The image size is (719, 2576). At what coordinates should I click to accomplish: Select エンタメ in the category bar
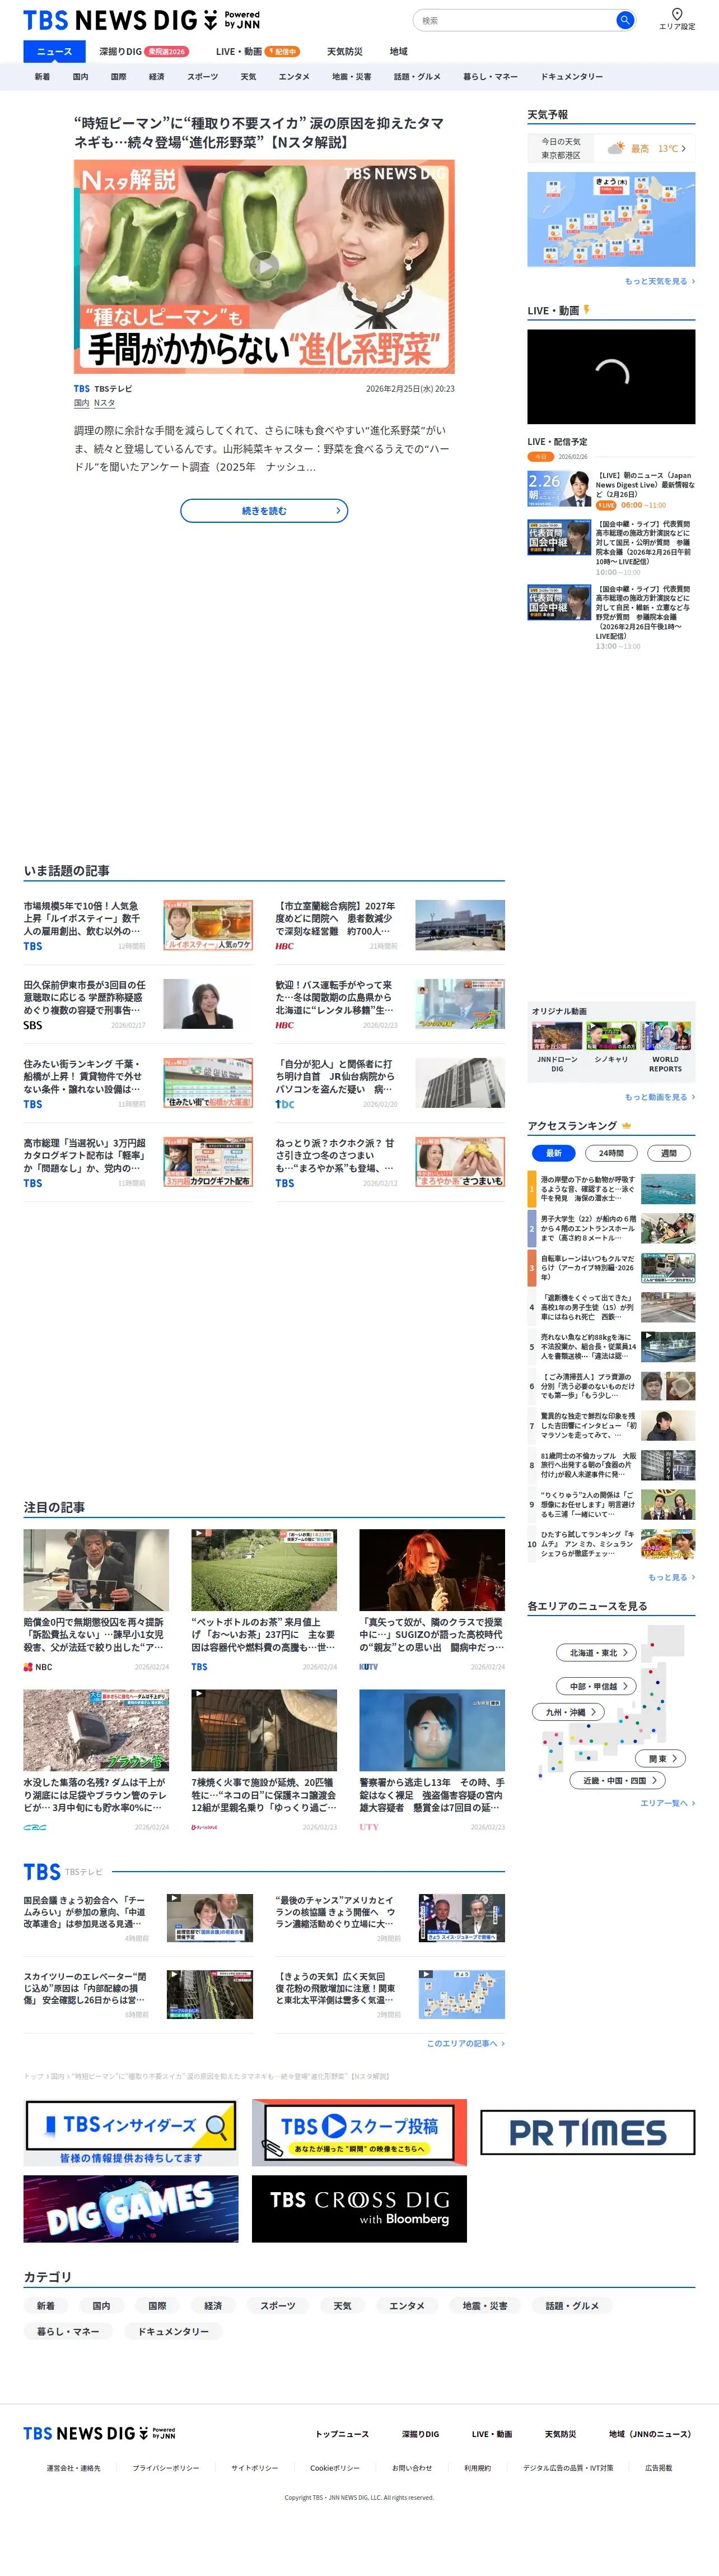[293, 77]
